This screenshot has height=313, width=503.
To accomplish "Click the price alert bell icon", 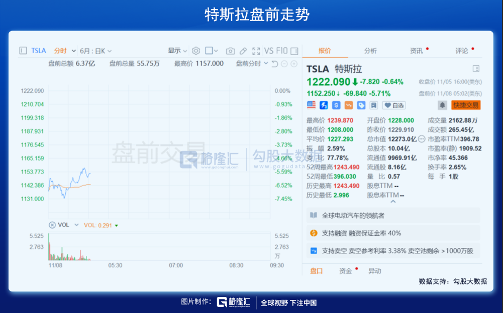I will point(442,105).
